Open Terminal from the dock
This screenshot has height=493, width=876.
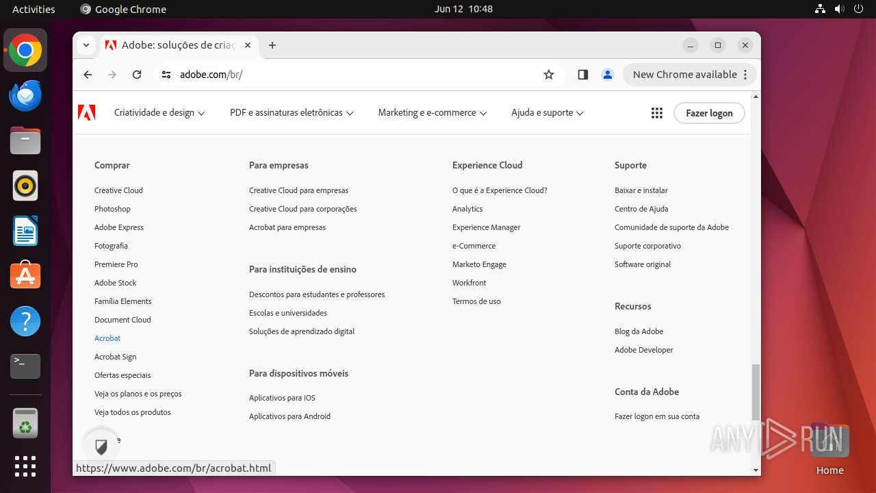25,366
